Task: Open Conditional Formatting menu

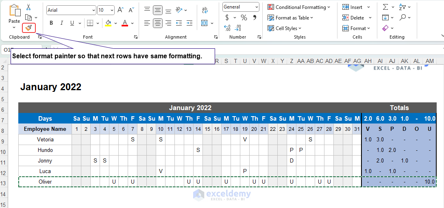Action: pyautogui.click(x=299, y=7)
